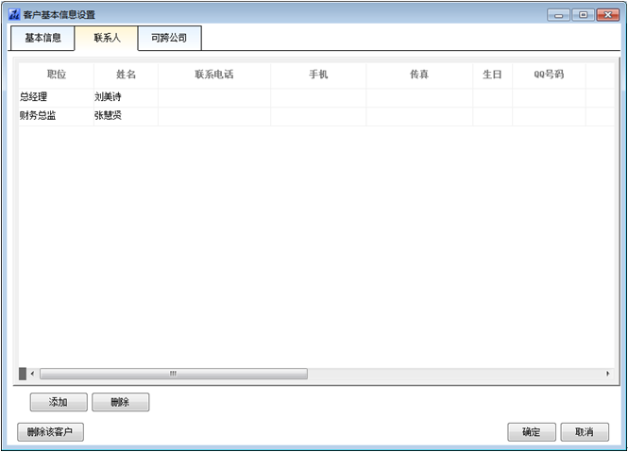Switch to the 基本信息 tab
The image size is (628, 452).
[42, 39]
